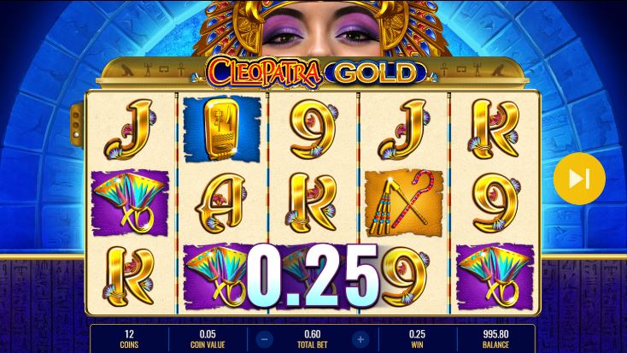Click the golden A symbol
This screenshot has width=627, height=353.
click(221, 203)
